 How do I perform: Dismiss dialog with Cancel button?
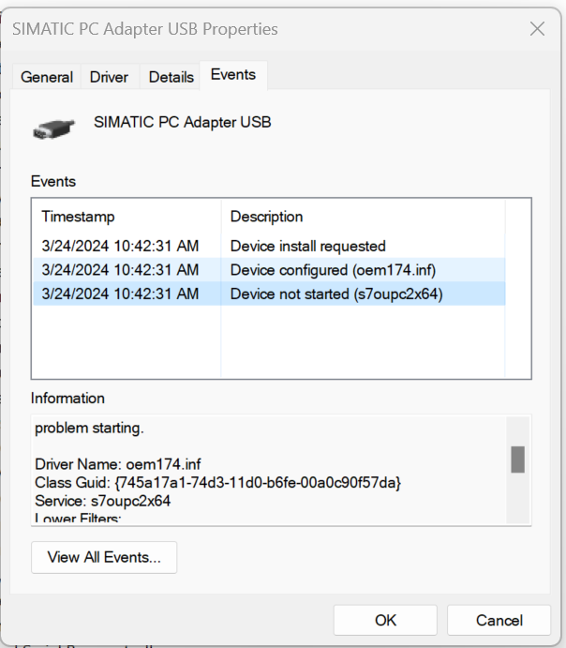coord(499,620)
